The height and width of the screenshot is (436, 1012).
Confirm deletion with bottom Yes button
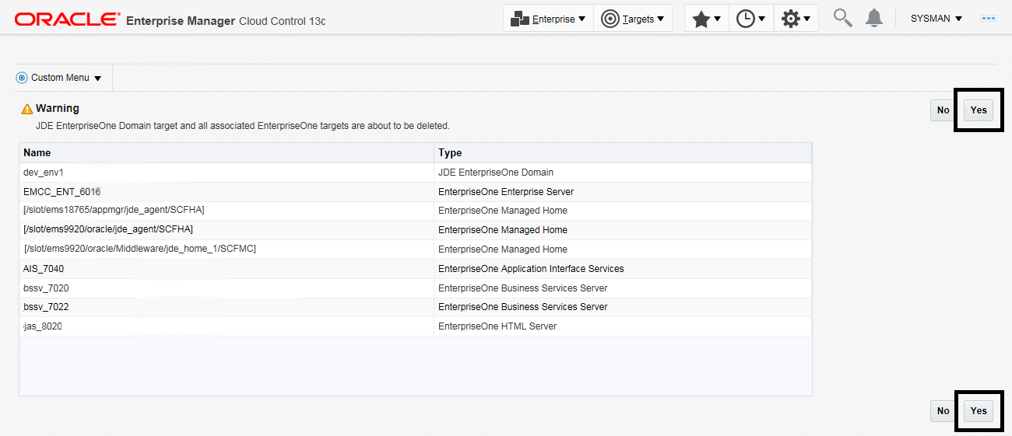(979, 411)
